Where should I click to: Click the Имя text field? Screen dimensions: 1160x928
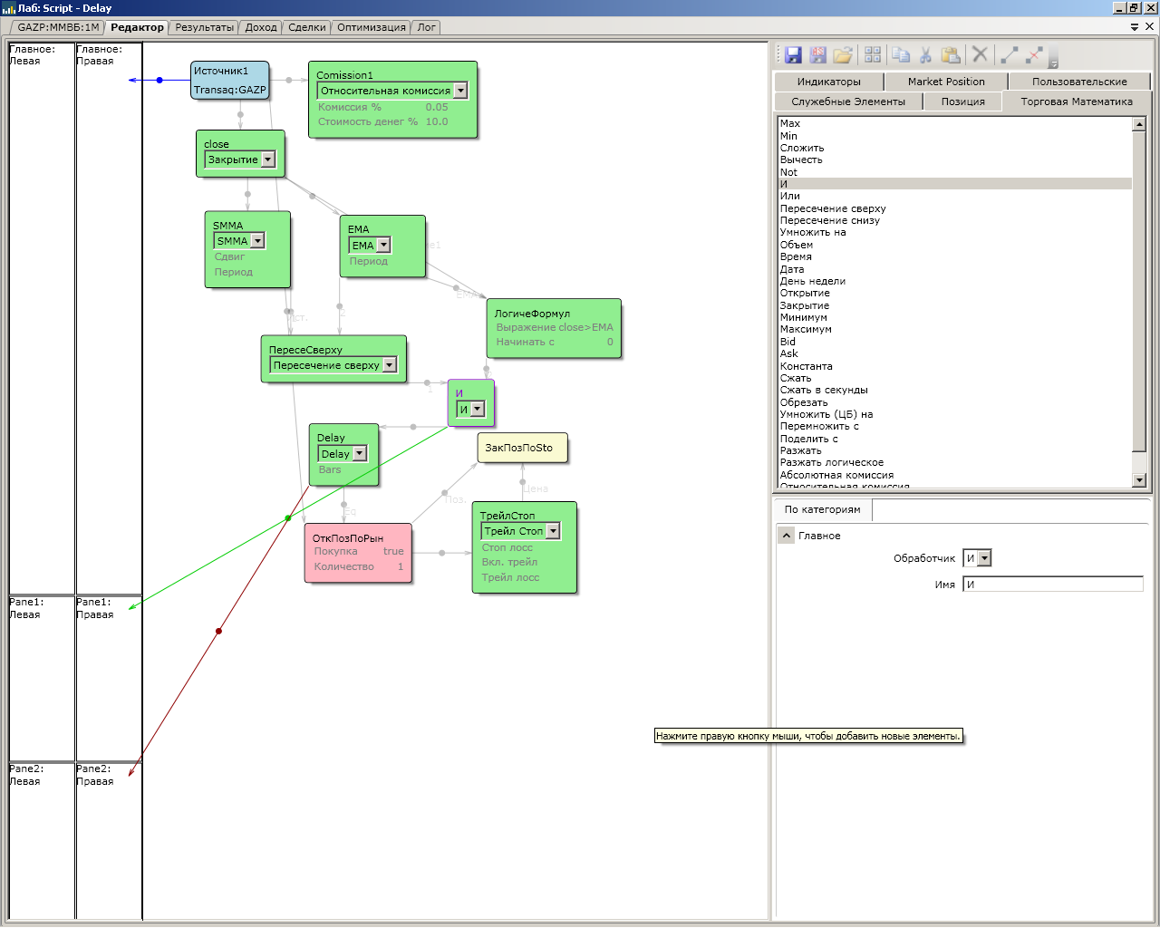[x=1052, y=585]
